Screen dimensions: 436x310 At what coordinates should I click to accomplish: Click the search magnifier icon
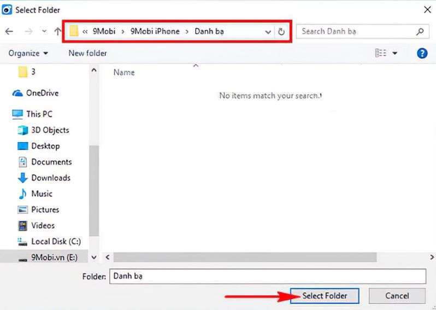[x=420, y=32]
